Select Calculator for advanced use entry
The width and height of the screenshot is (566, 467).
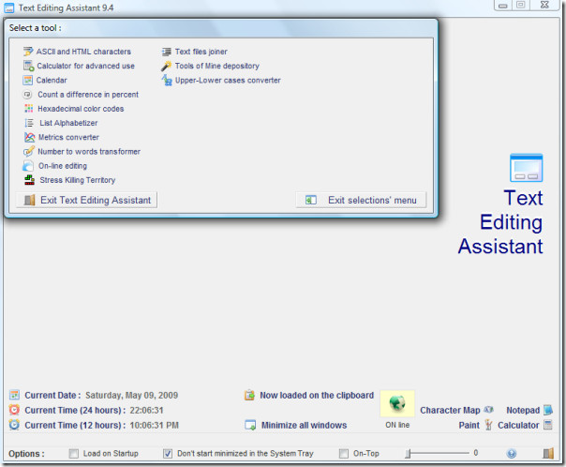coord(86,66)
